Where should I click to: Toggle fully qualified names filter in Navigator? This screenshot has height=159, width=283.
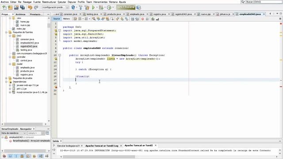click(x=34, y=156)
